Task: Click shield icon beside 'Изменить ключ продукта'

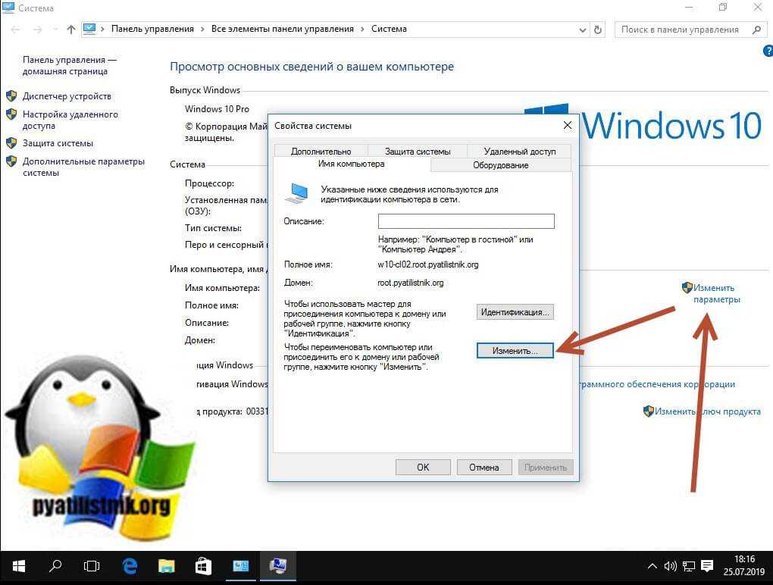Action: click(x=648, y=411)
